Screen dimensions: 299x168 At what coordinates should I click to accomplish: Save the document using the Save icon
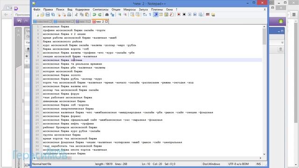click(48, 14)
